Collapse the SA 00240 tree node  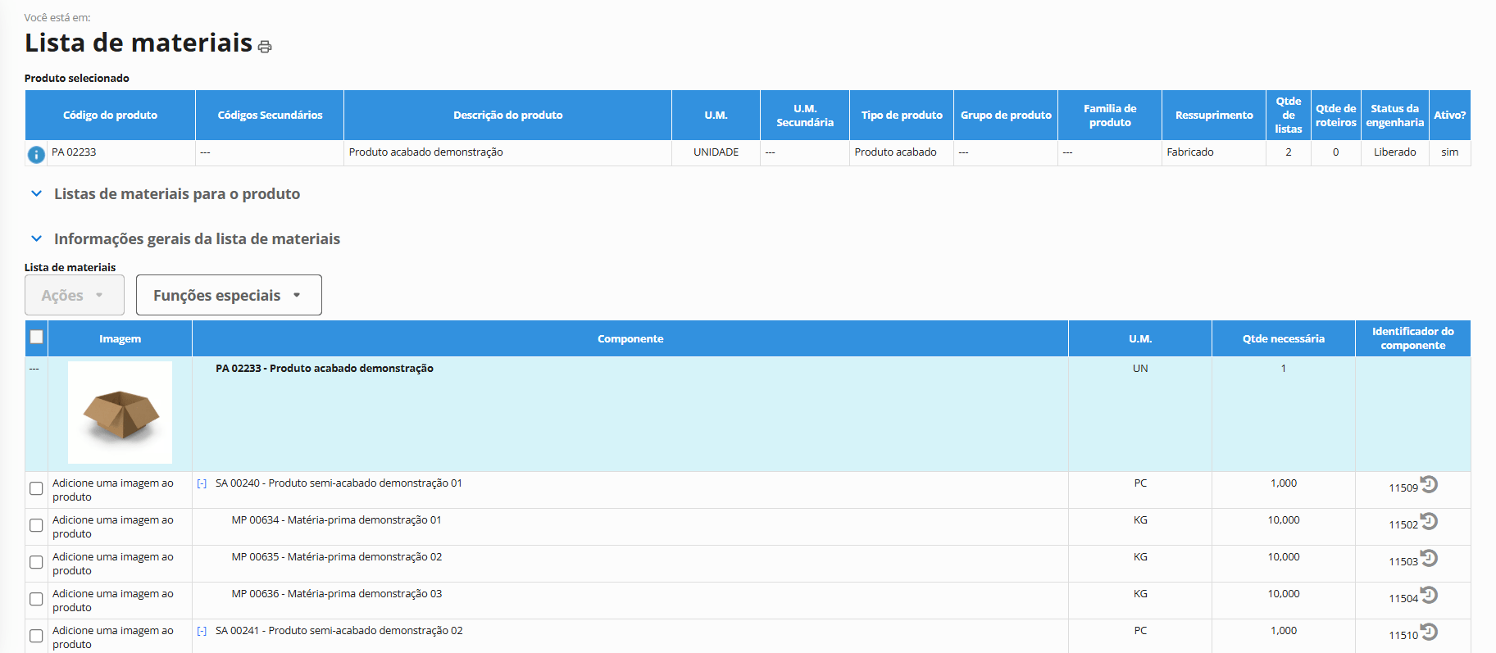pyautogui.click(x=202, y=483)
